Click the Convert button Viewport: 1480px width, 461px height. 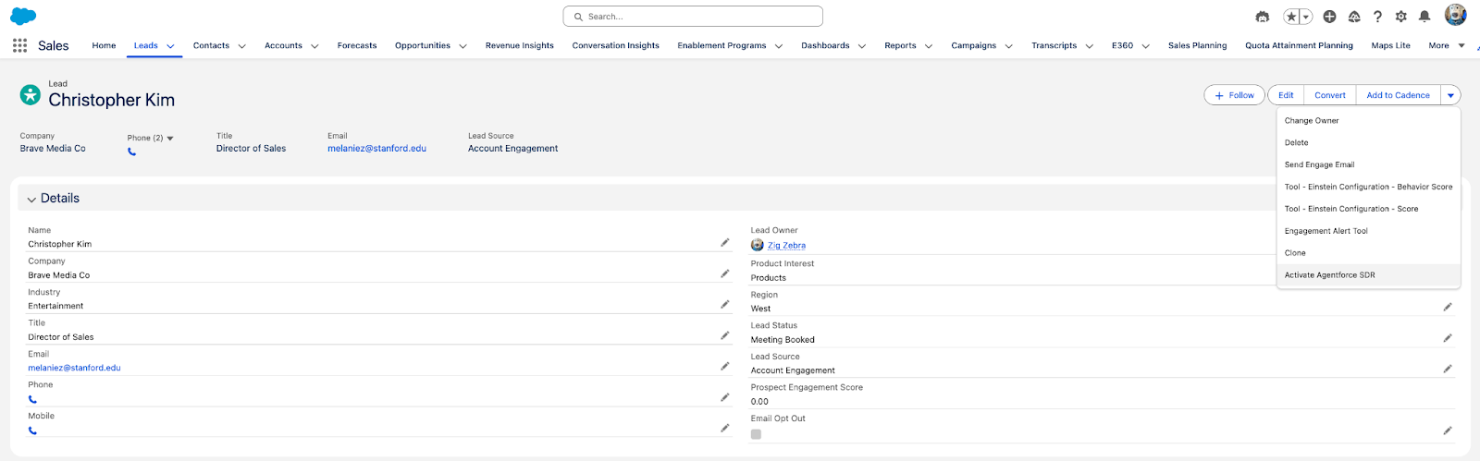coord(1329,95)
